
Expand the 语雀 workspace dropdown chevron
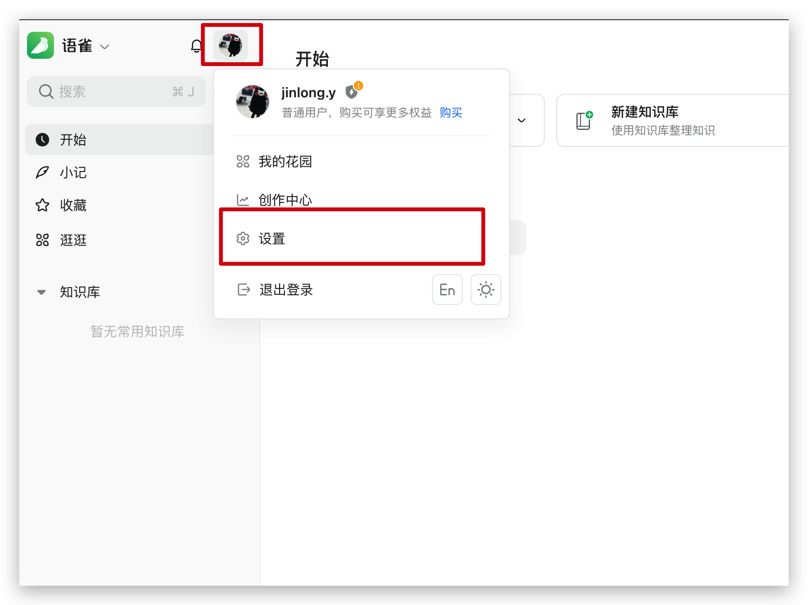(105, 47)
